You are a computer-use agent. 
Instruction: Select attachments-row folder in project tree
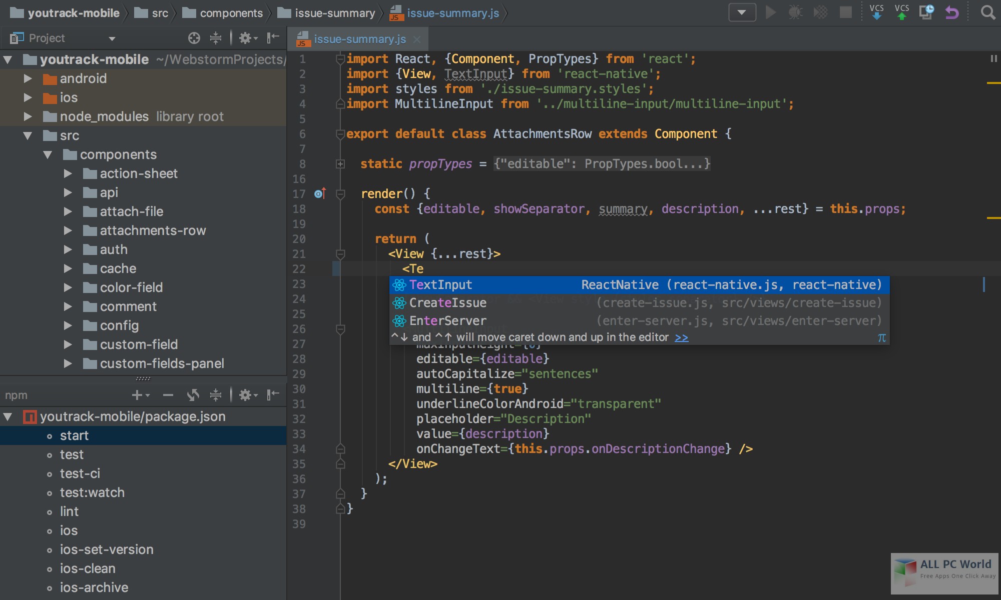(152, 230)
